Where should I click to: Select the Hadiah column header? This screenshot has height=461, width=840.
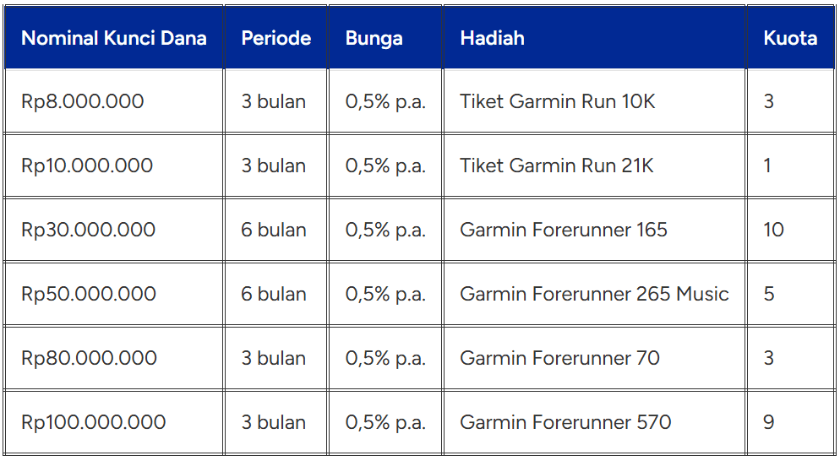coord(595,37)
